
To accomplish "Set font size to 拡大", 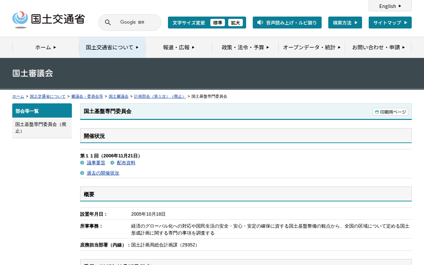I will (236, 23).
